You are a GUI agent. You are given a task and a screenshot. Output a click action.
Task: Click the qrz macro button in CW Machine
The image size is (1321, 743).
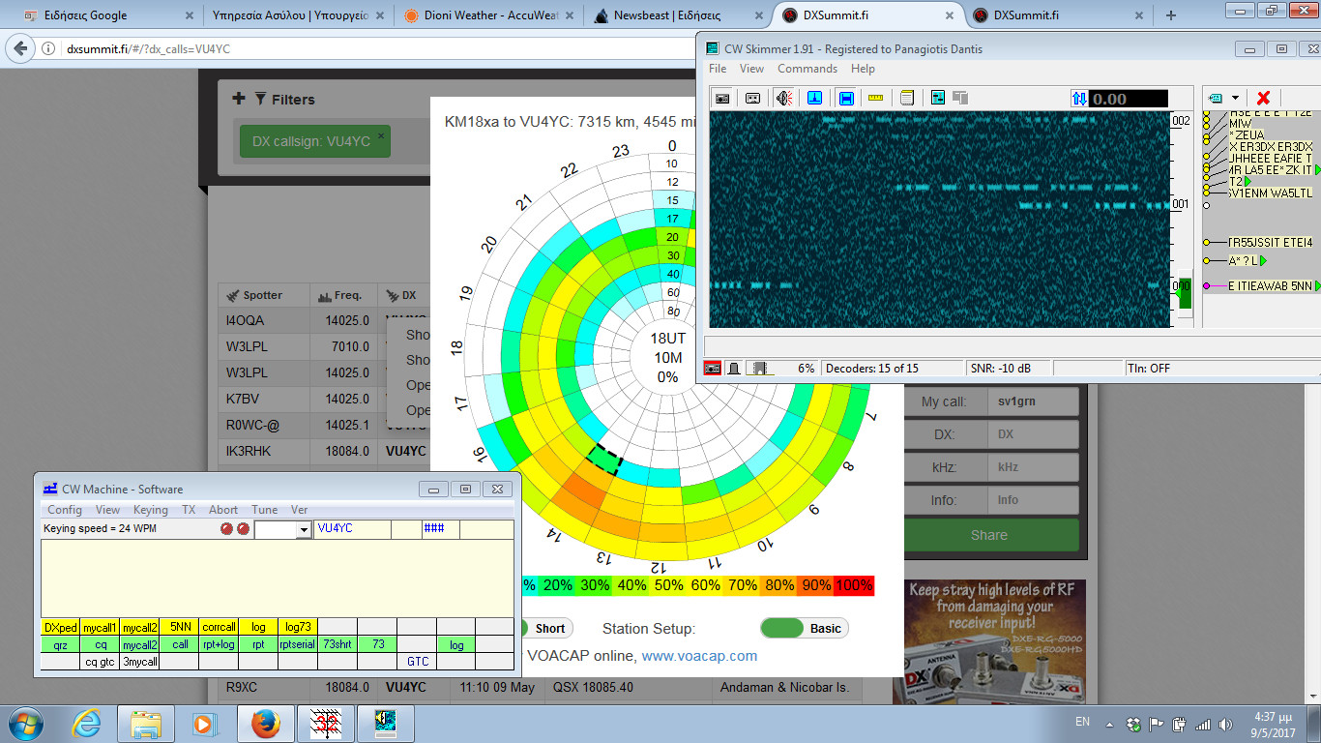click(x=60, y=644)
